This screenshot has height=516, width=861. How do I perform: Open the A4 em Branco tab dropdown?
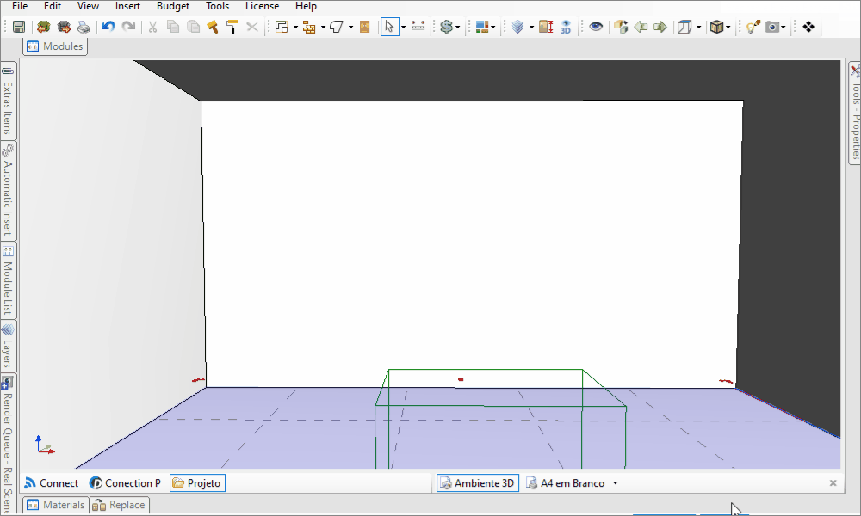tap(615, 483)
